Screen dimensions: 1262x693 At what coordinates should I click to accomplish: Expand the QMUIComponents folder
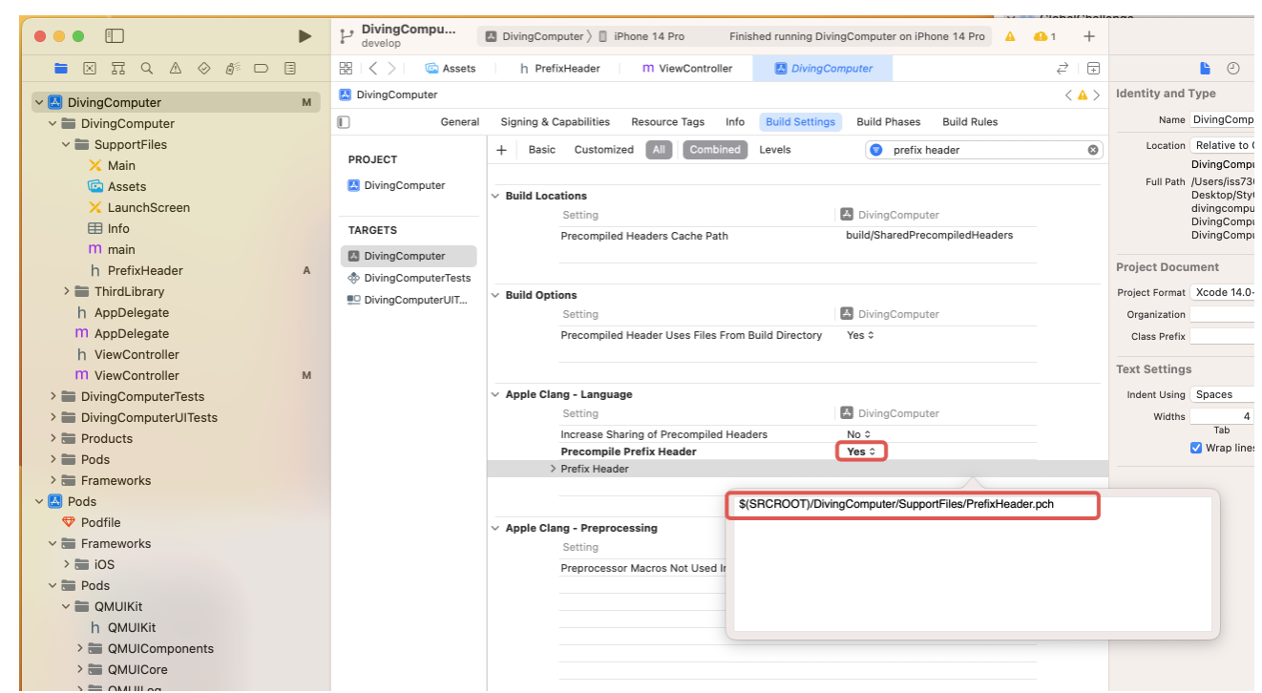pos(80,648)
